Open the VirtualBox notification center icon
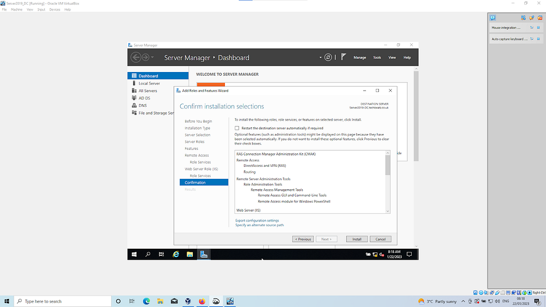Viewport: 546px width, 307px height. (492, 18)
